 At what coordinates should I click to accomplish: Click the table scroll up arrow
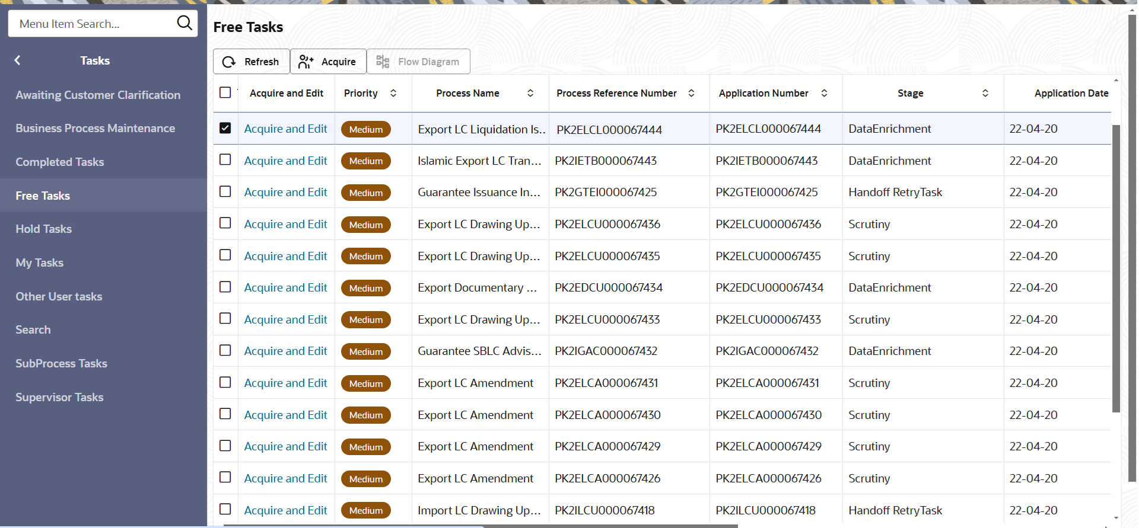[1116, 80]
